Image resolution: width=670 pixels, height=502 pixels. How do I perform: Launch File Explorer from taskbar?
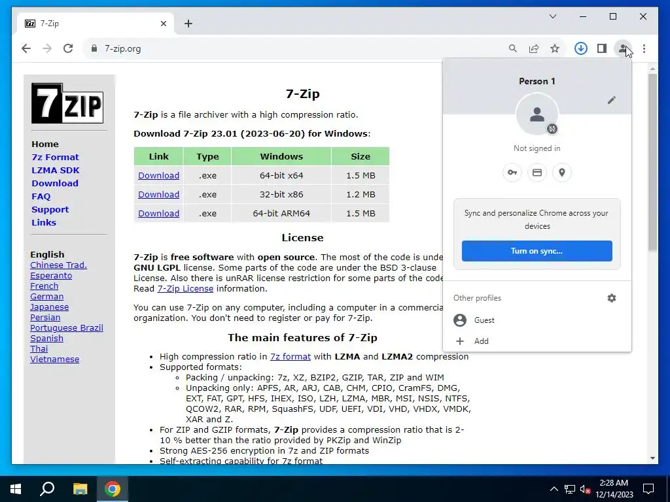pos(80,489)
